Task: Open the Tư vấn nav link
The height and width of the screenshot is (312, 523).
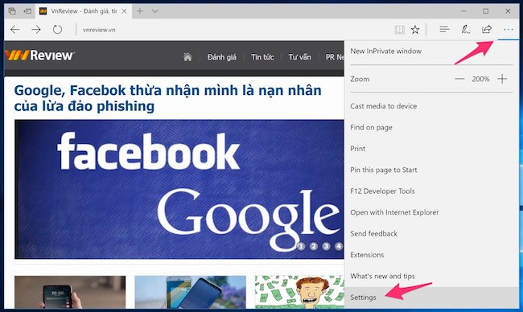Action: (299, 57)
